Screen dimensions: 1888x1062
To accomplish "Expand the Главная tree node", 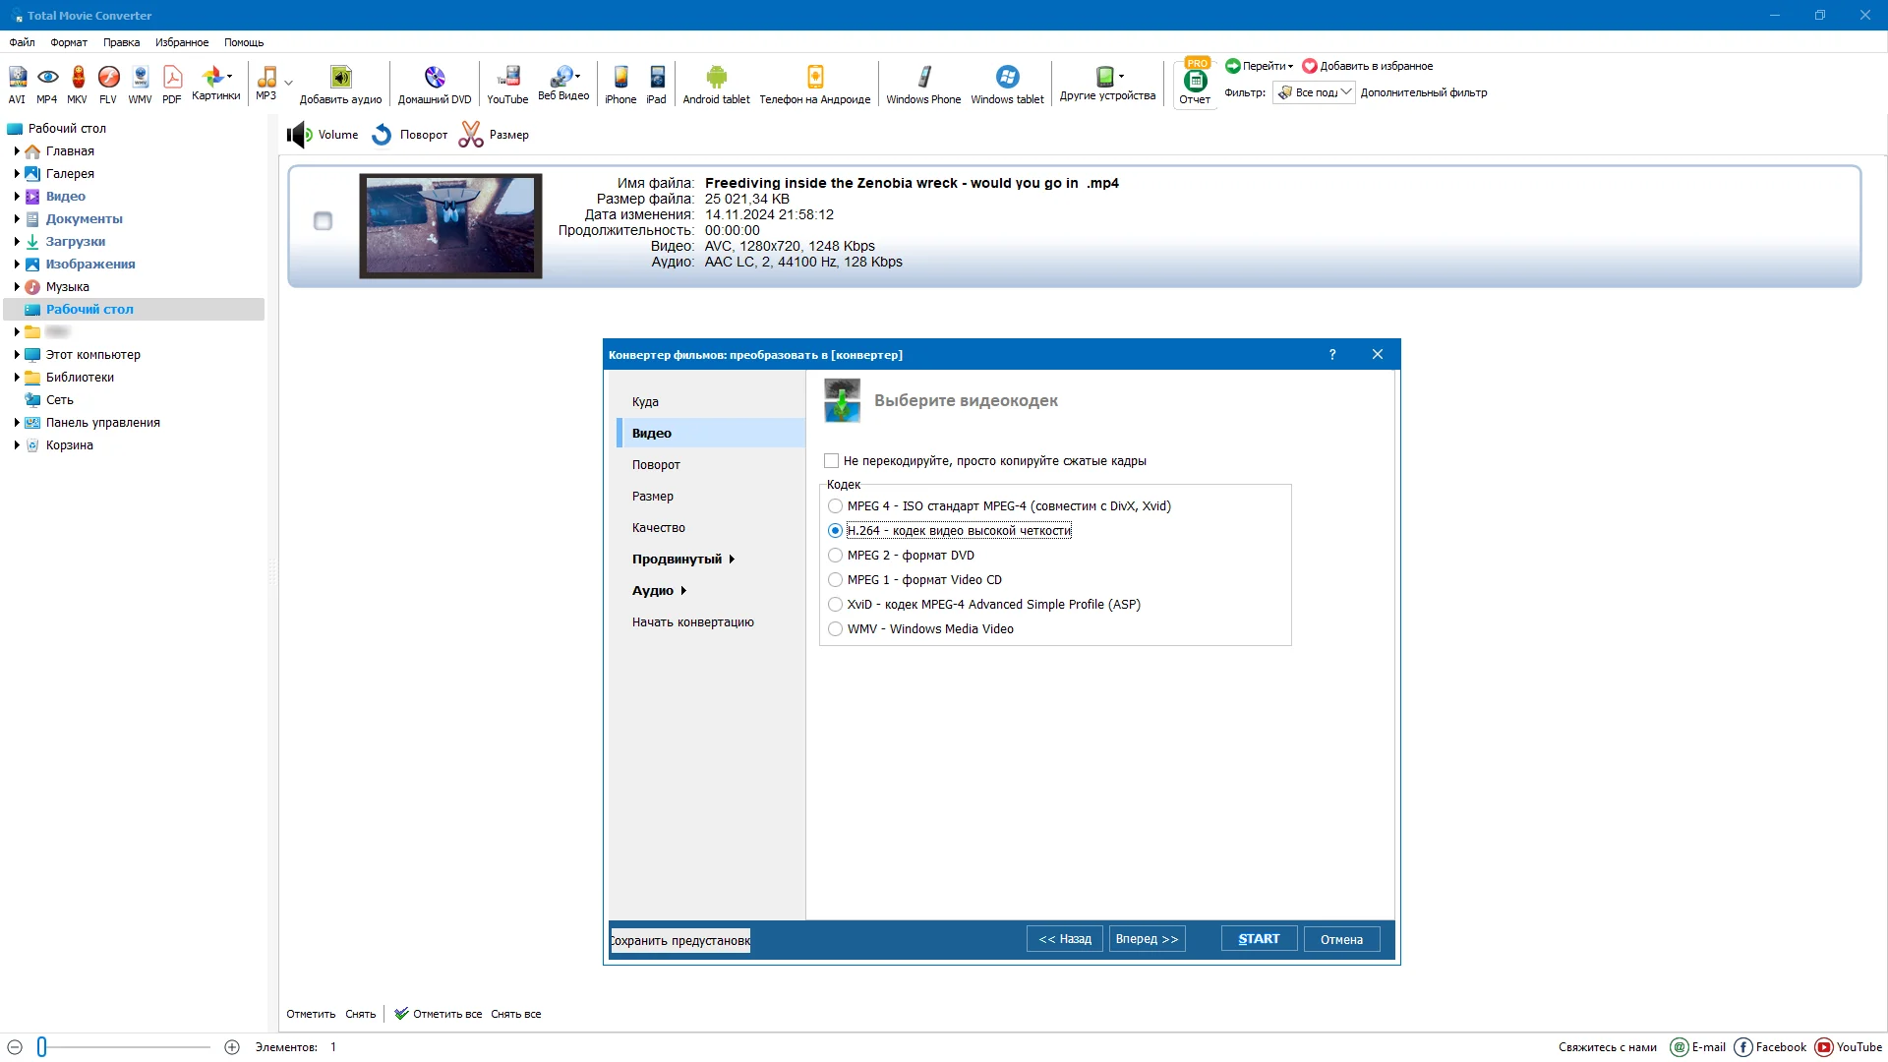I will 17,151.
